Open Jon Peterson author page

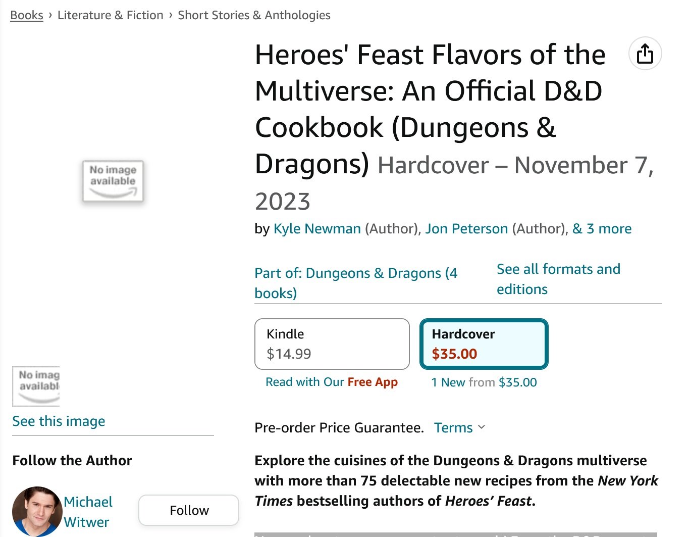click(466, 229)
